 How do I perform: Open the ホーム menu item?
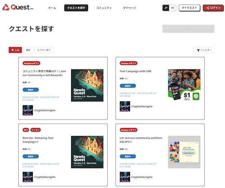coord(52,8)
